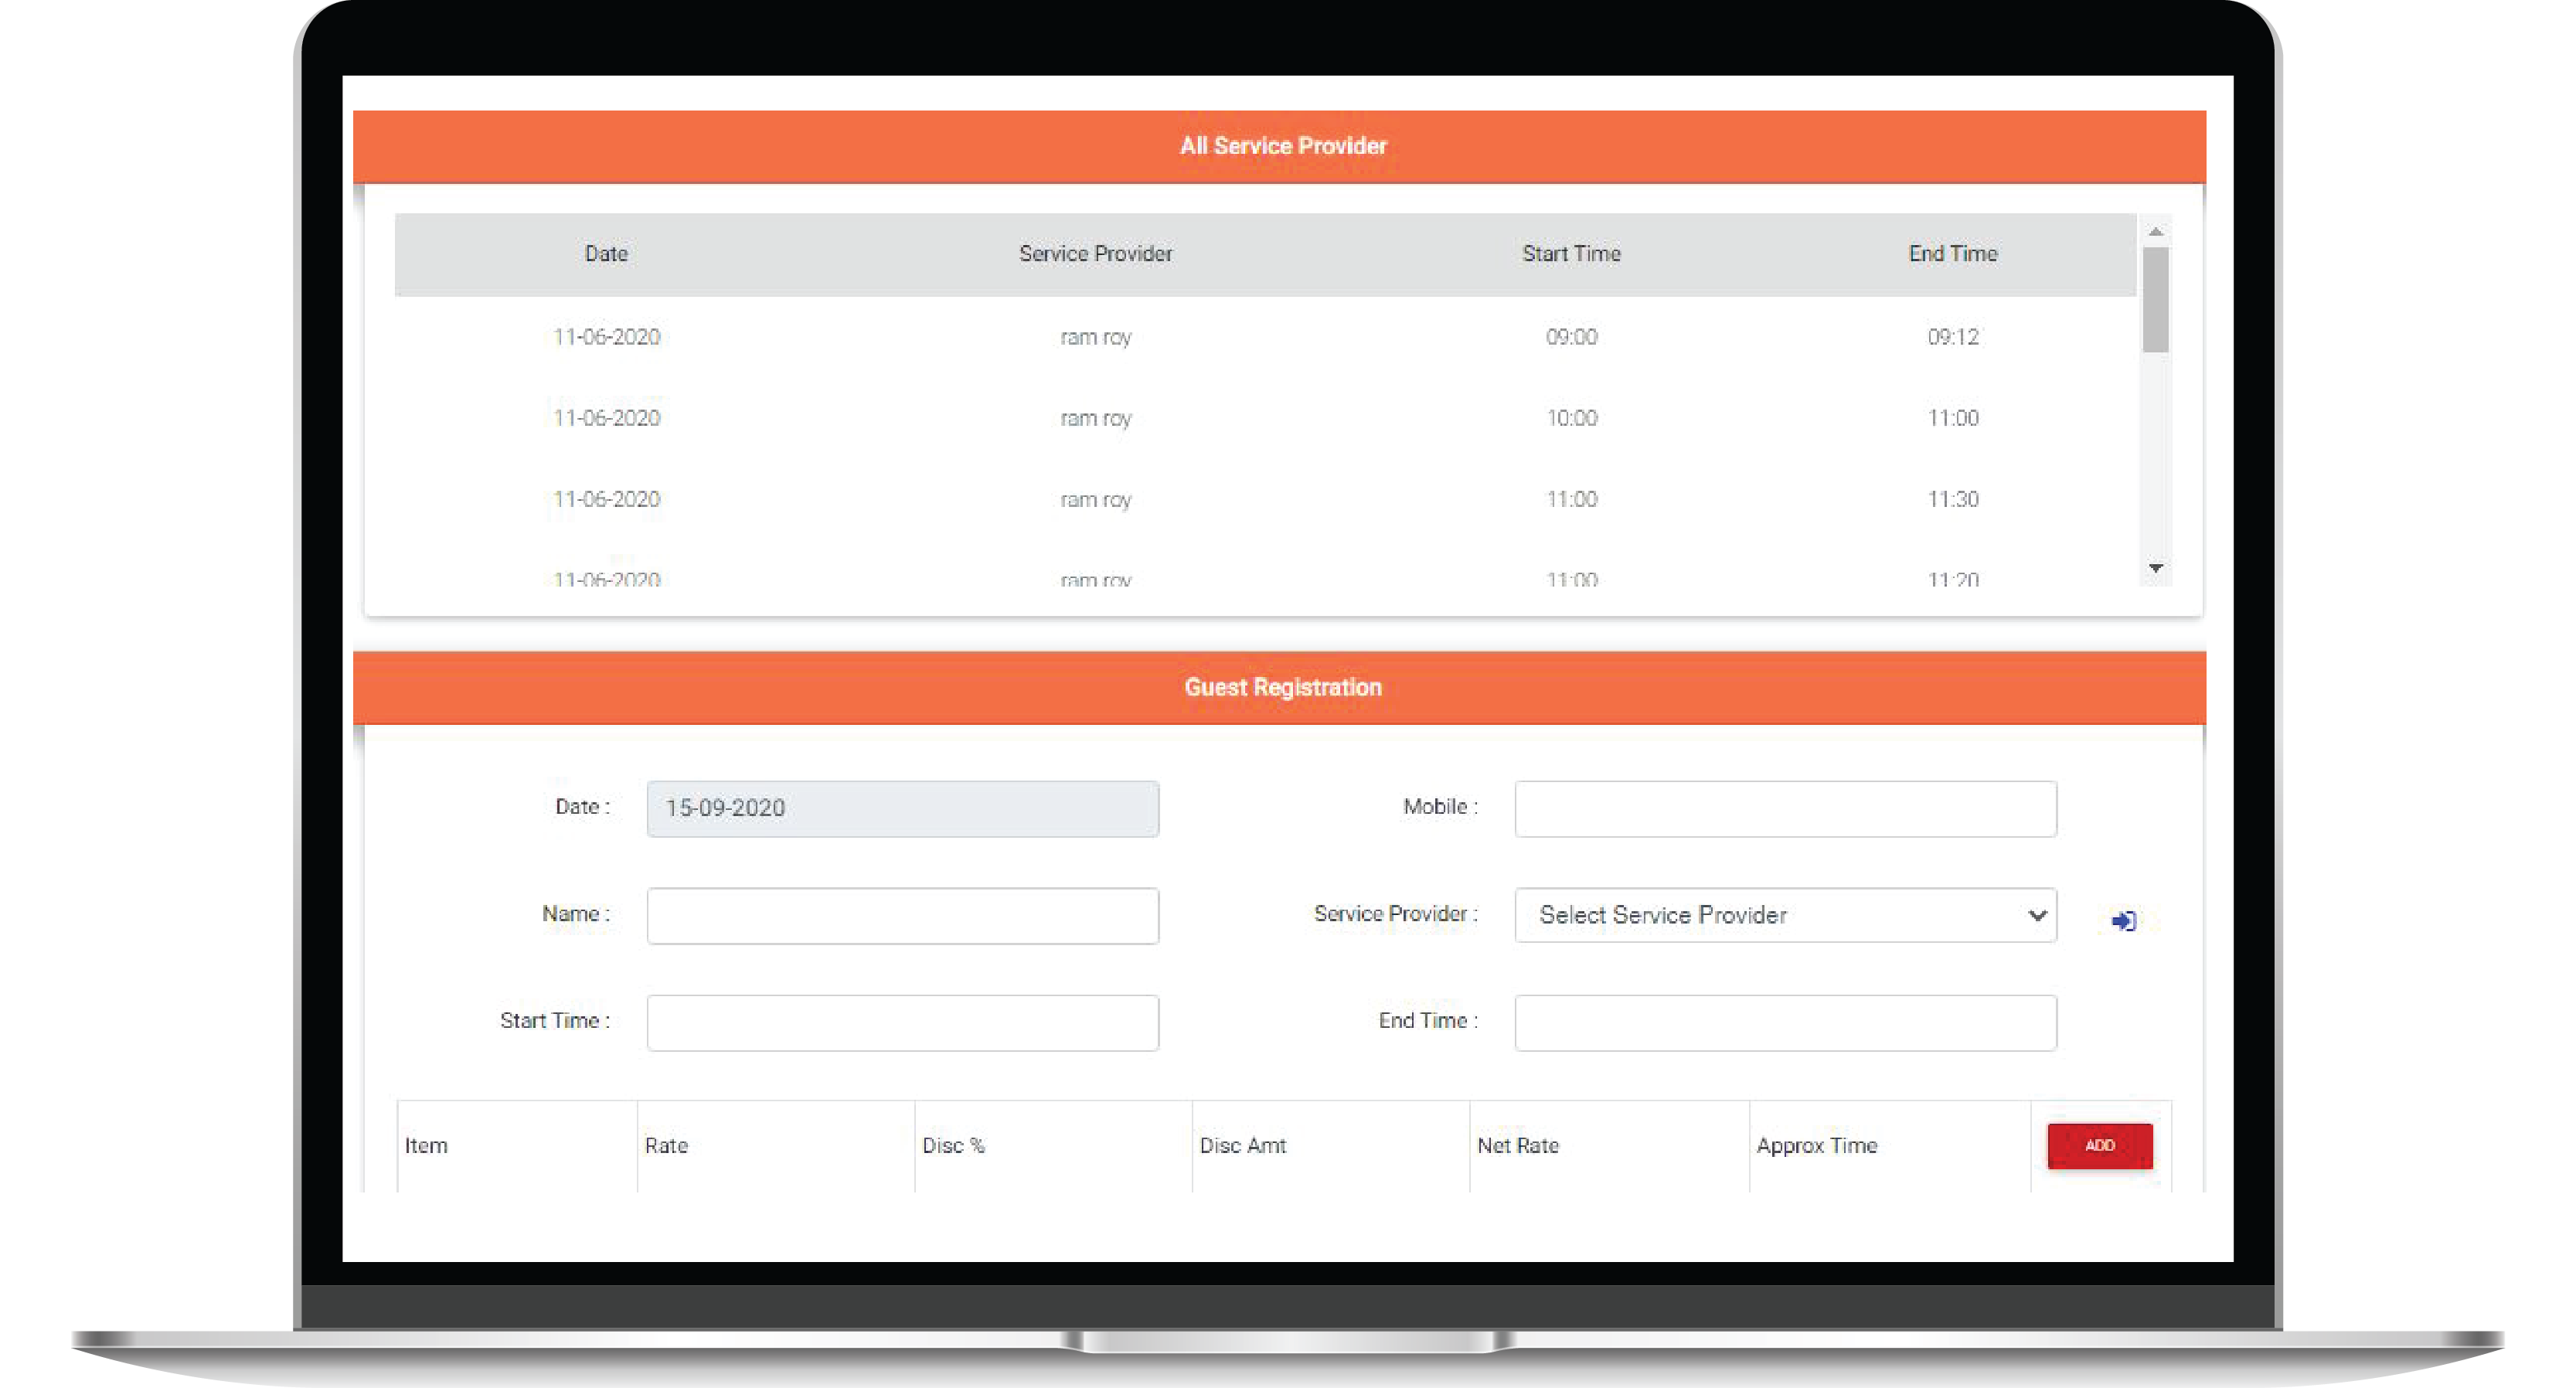The height and width of the screenshot is (1388, 2576).
Task: Click the End Time input field
Action: (x=1784, y=1022)
